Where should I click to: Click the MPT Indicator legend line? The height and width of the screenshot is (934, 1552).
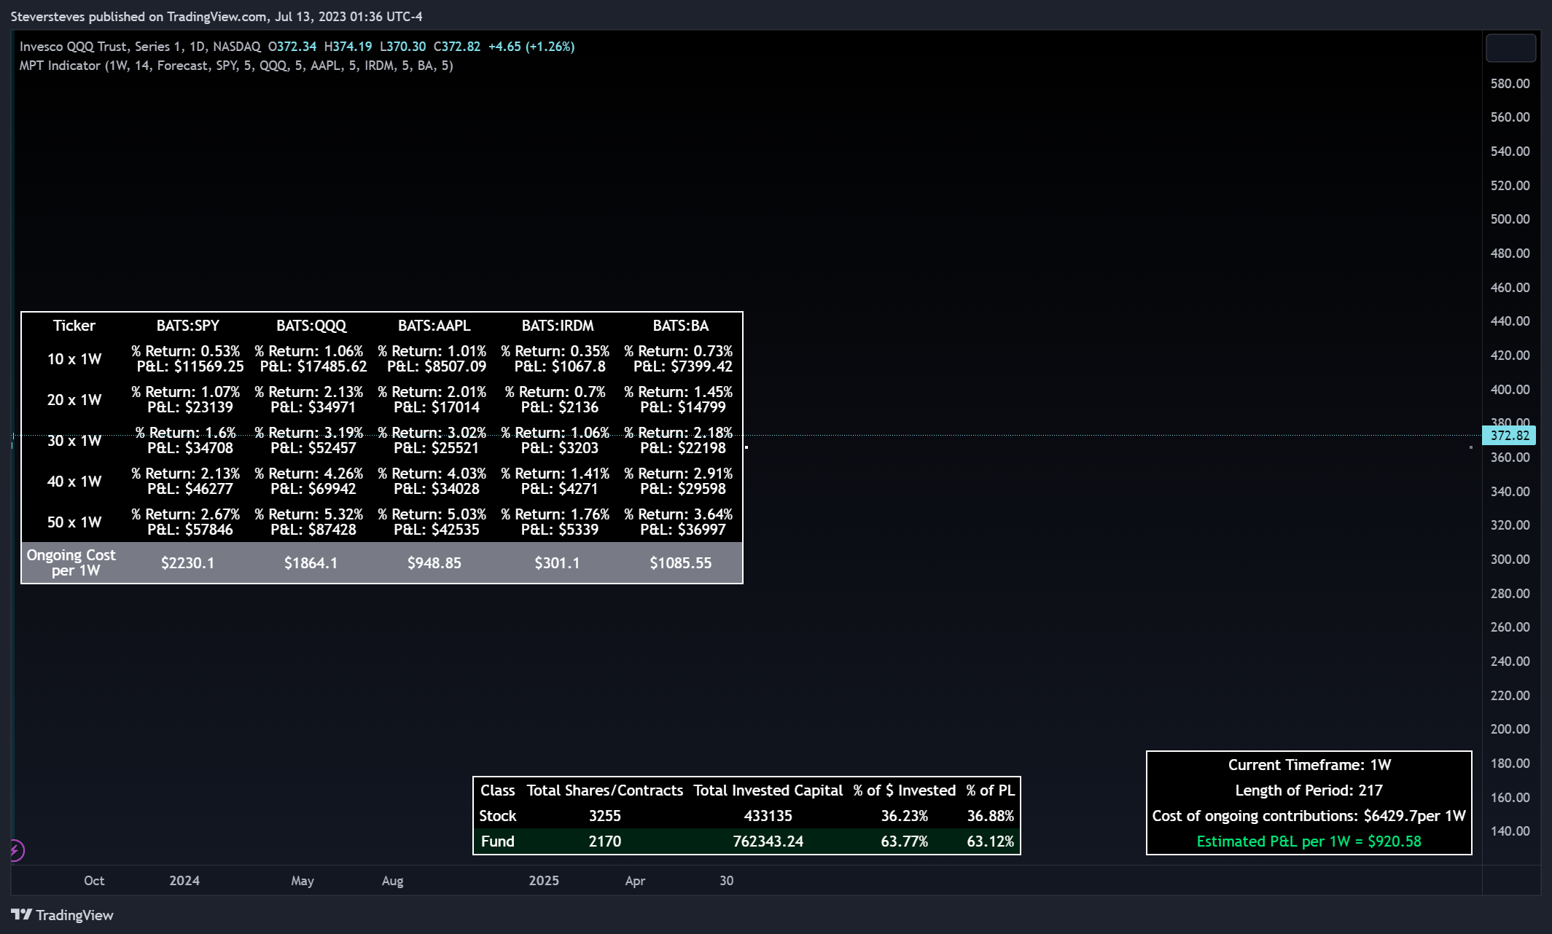236,66
